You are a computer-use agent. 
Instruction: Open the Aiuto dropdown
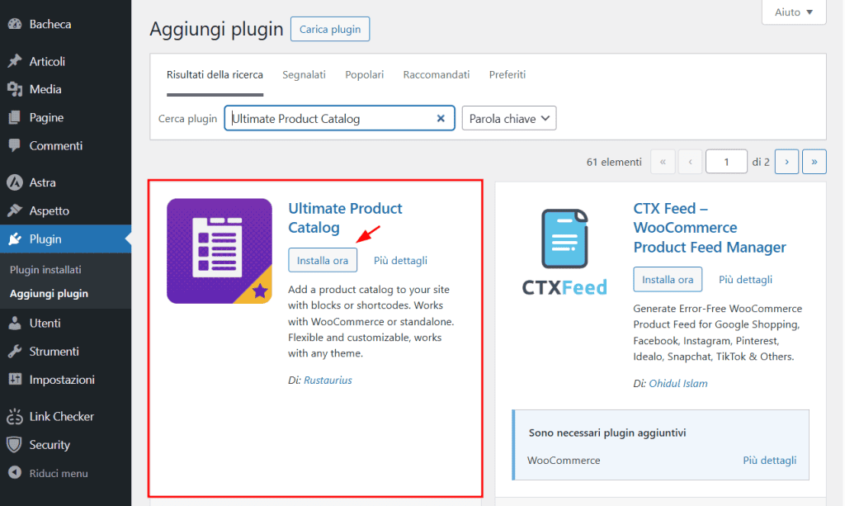click(x=793, y=12)
